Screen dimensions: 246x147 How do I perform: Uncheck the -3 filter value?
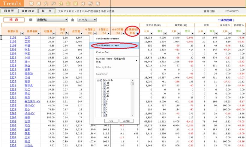105,99
